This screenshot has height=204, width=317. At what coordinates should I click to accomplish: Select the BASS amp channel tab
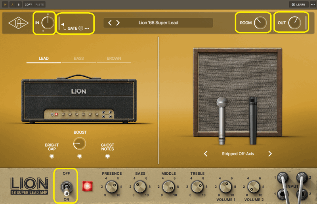[x=78, y=59]
